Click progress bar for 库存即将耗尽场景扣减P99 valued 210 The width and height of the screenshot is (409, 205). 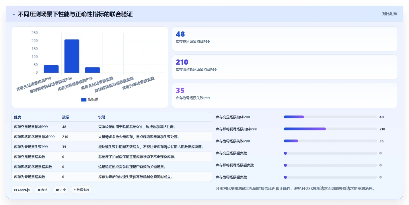click(330, 129)
